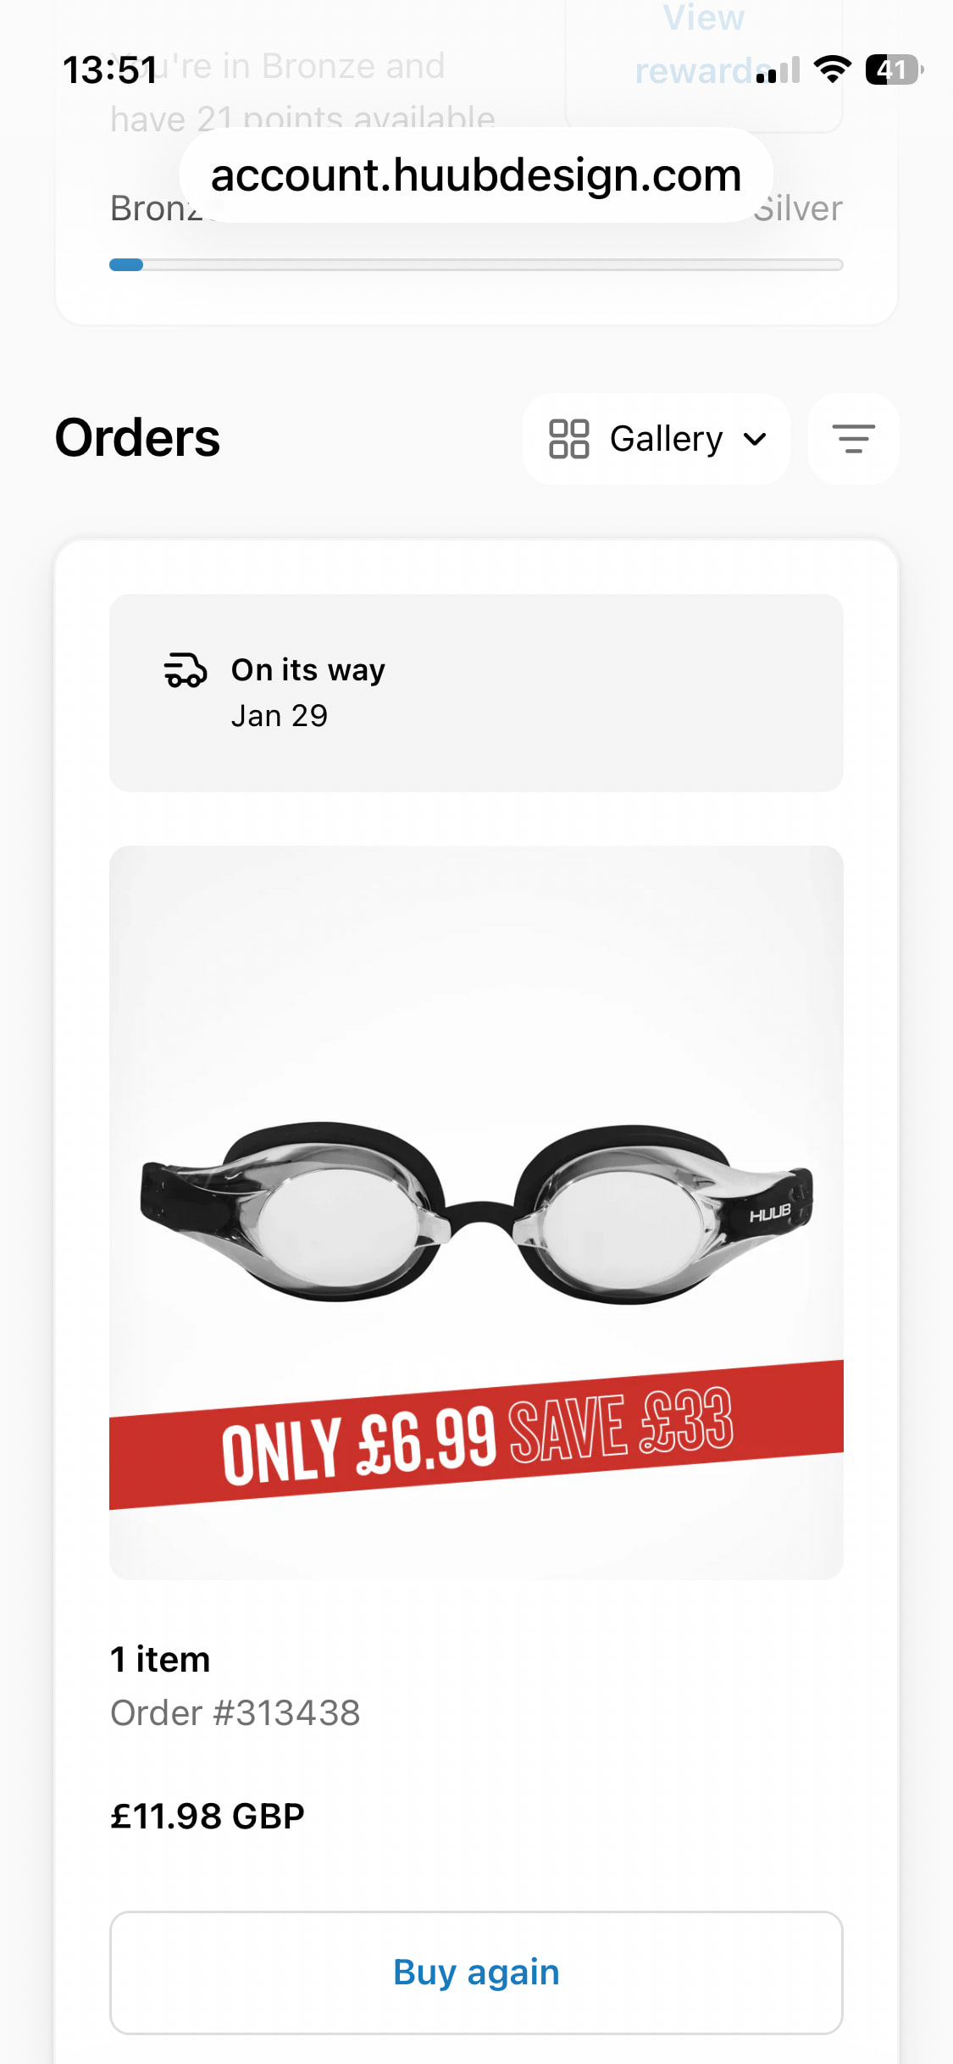Screen dimensions: 953x2064
Task: Select the Orders heading
Action: point(138,438)
